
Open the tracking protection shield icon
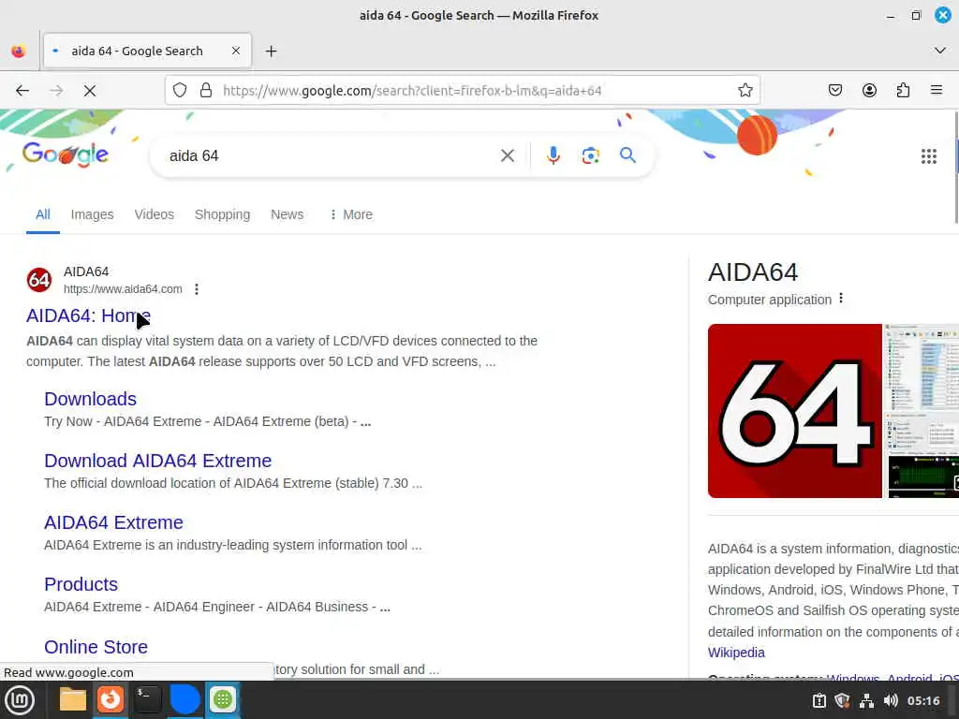(180, 91)
